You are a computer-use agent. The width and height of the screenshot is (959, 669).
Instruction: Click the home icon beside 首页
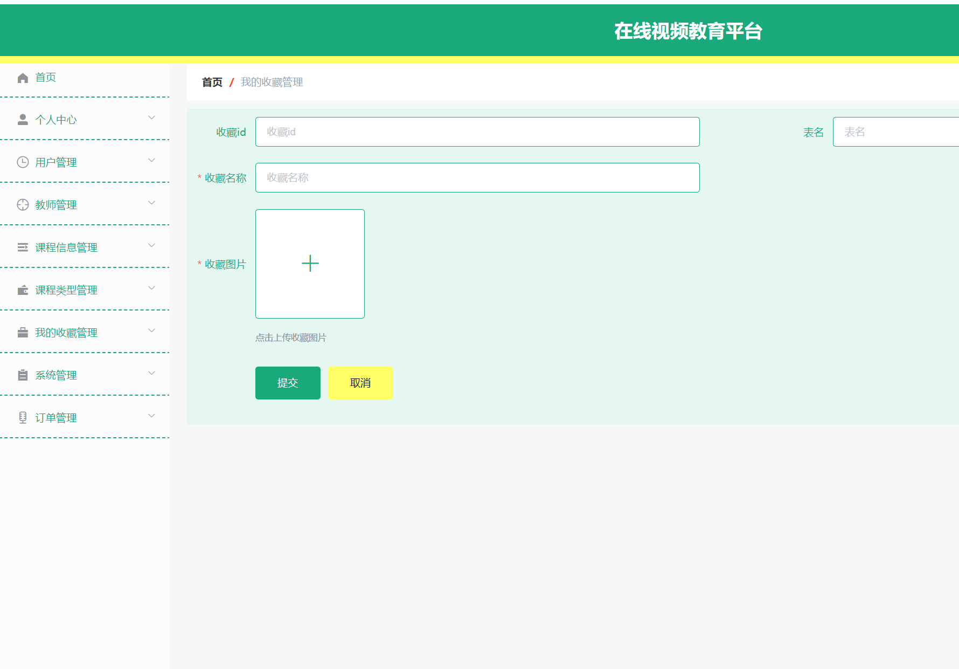point(23,77)
